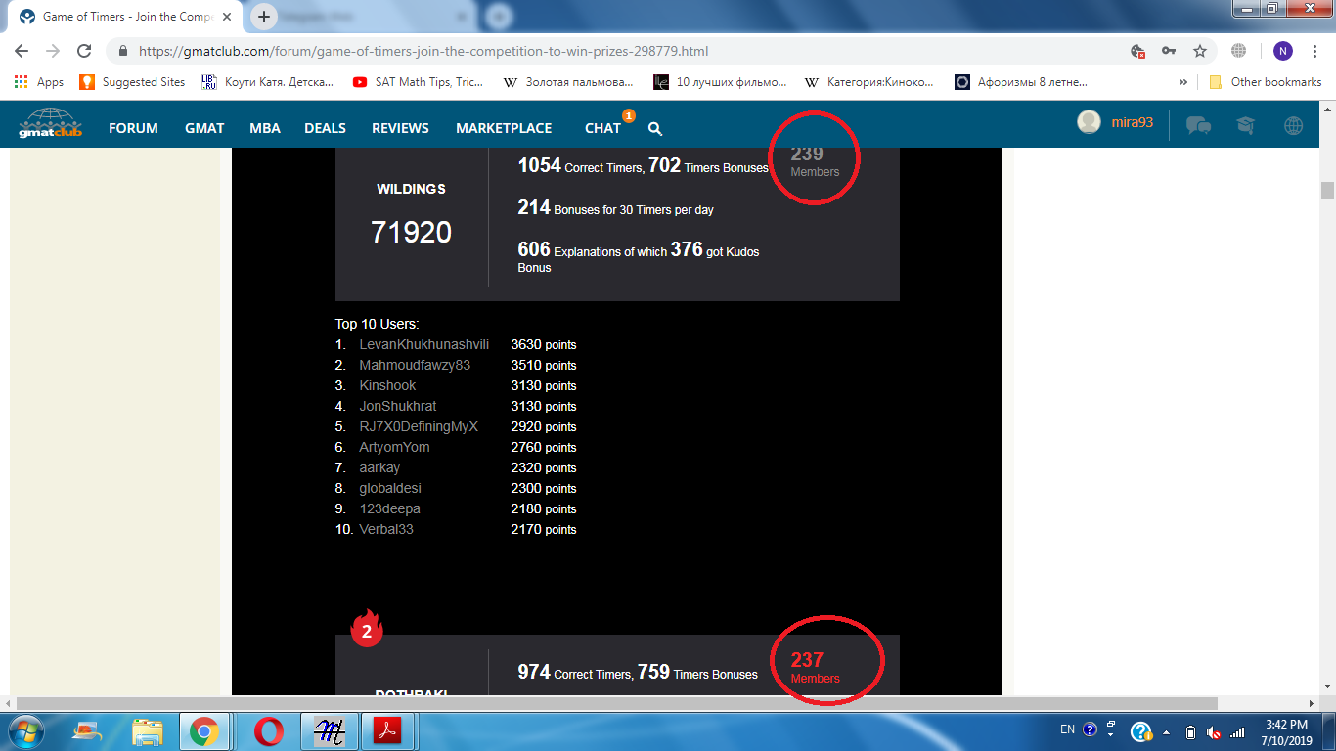
Task: Open the globe language icon in header
Action: (x=1293, y=125)
